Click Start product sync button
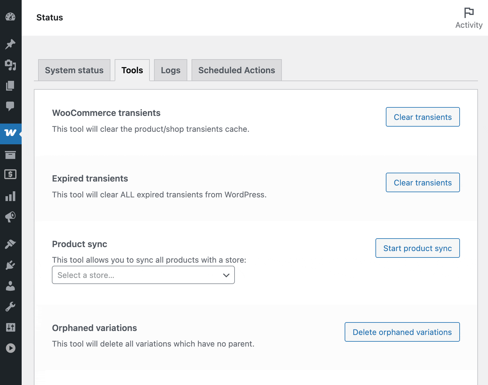The height and width of the screenshot is (385, 488). [x=418, y=248]
